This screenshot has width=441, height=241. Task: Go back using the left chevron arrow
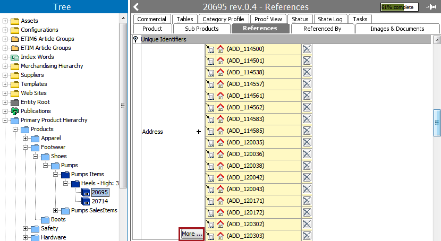pos(136,7)
